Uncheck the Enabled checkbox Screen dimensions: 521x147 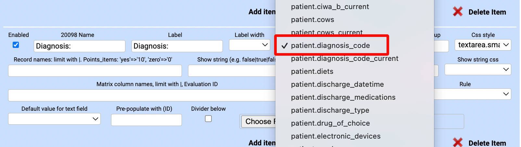click(16, 45)
